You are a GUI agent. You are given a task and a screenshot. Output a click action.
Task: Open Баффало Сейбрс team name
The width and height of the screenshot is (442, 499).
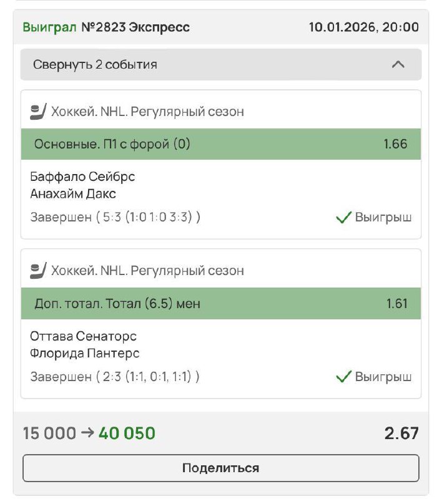tap(82, 177)
